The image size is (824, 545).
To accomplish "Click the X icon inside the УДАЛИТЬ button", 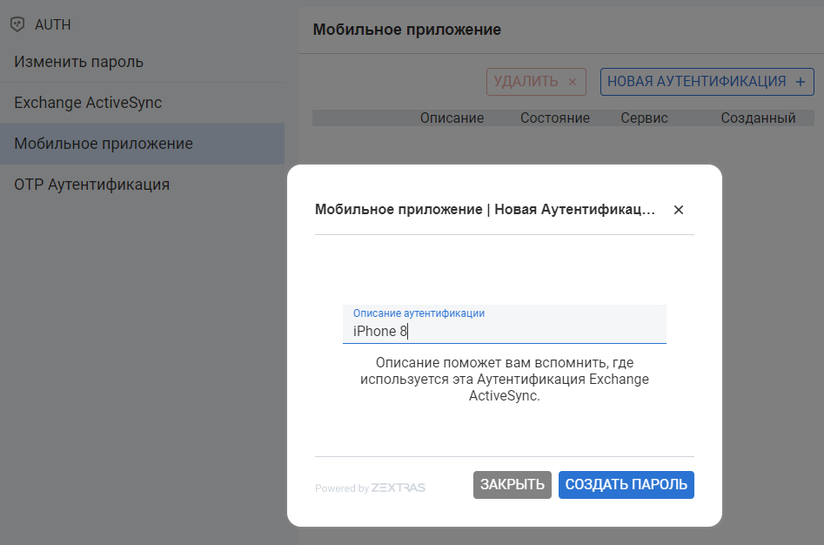I will click(572, 81).
